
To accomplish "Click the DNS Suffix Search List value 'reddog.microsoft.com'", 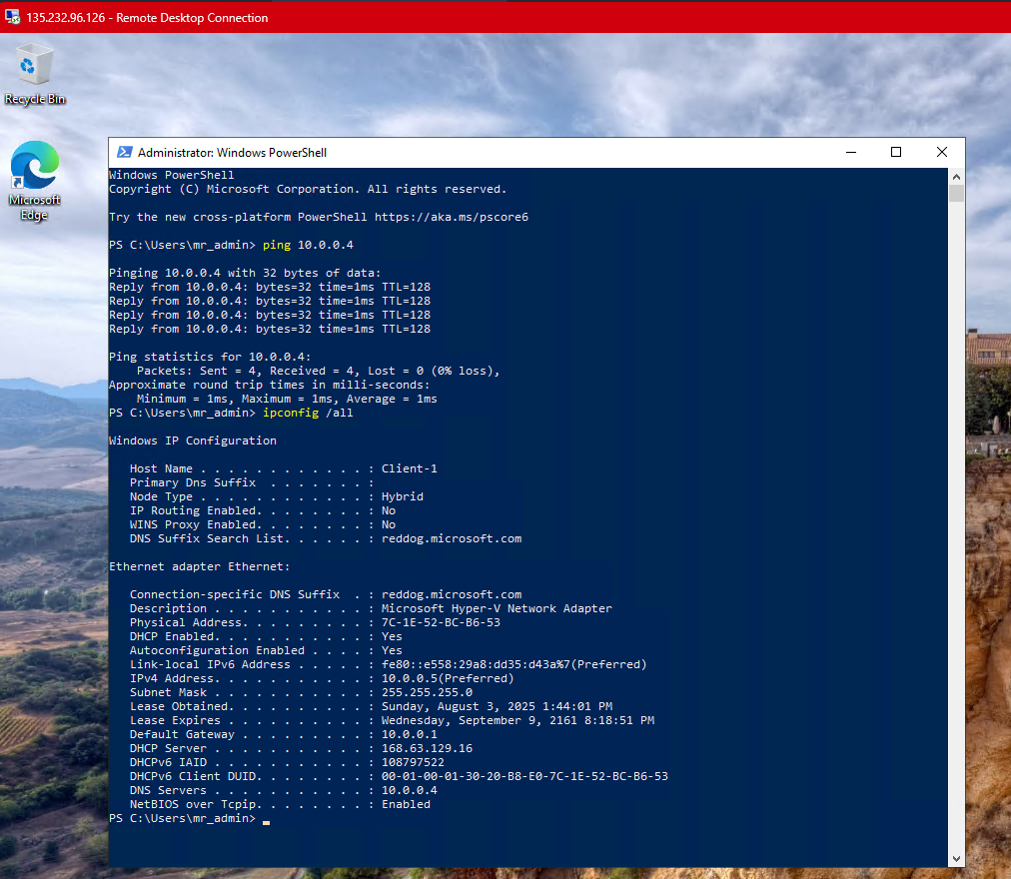I will [x=452, y=538].
